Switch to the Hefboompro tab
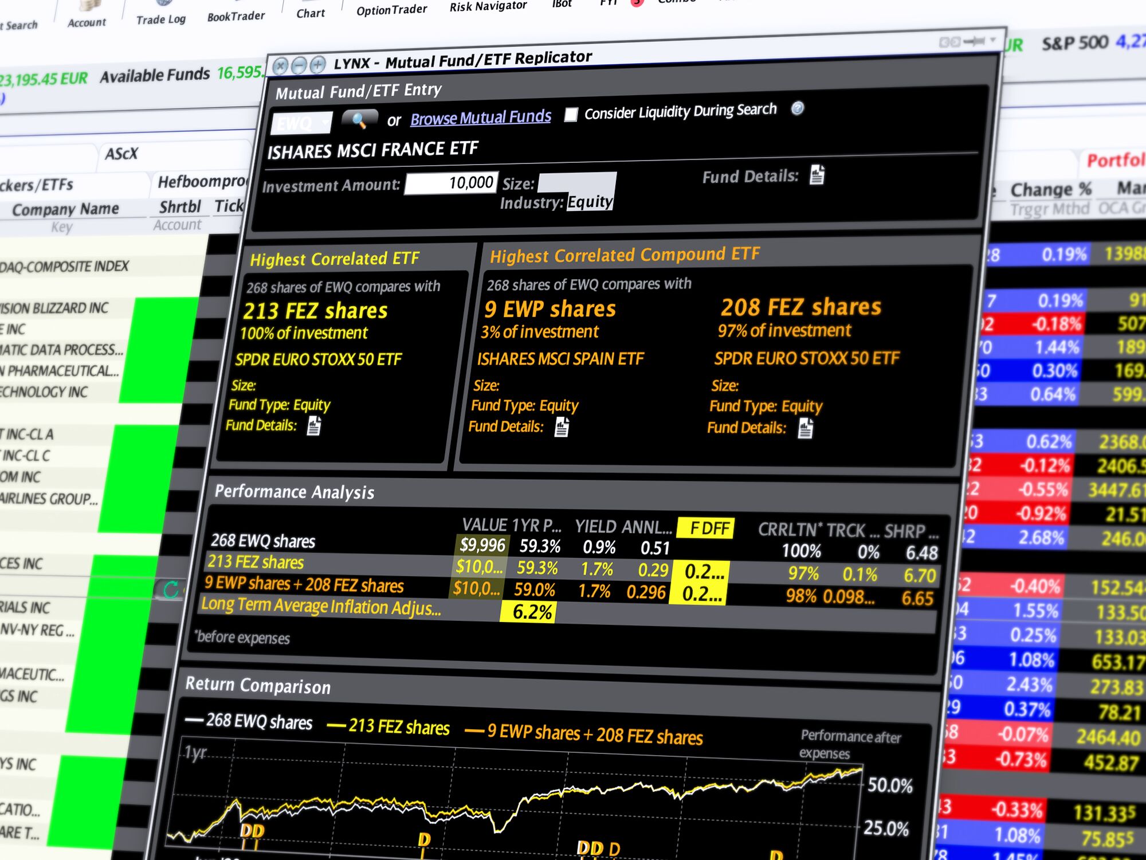Image resolution: width=1146 pixels, height=860 pixels. tap(201, 182)
